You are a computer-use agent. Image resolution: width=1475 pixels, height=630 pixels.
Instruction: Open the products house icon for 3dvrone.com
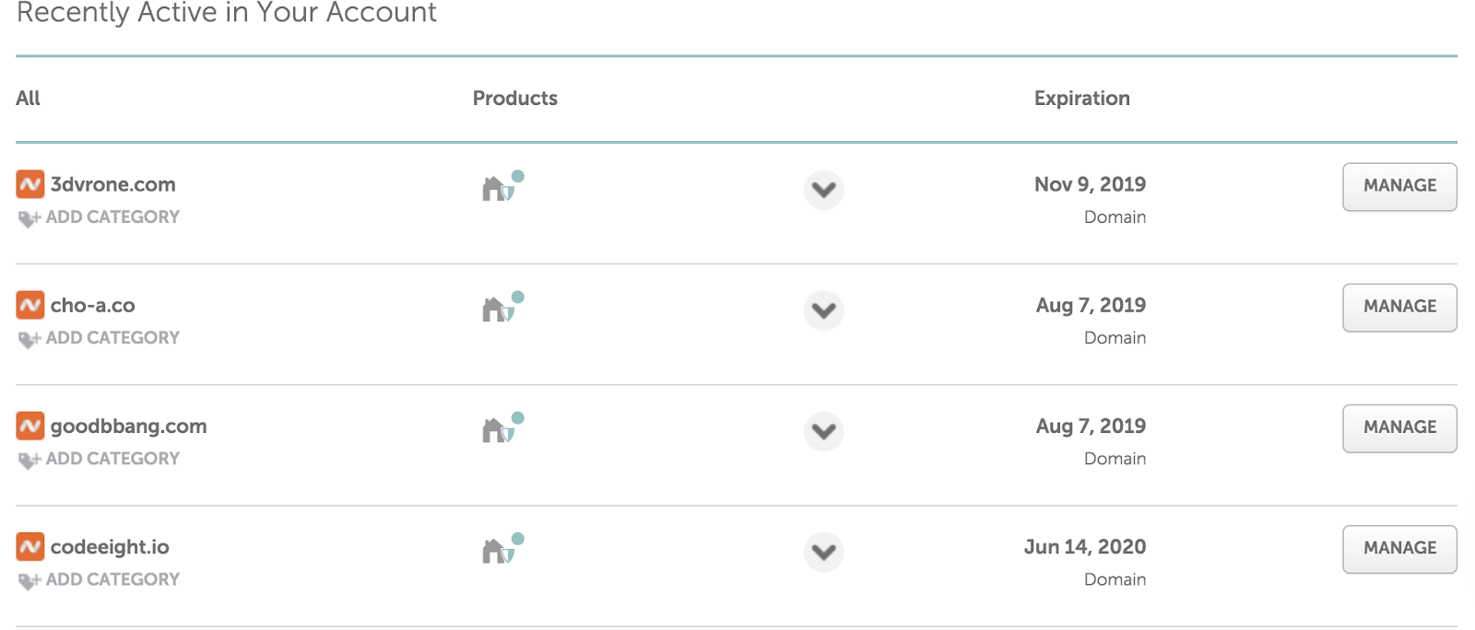(502, 186)
